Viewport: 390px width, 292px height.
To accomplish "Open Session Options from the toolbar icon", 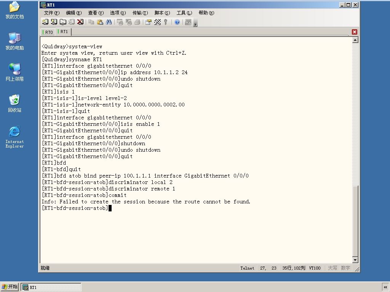I will (149, 22).
